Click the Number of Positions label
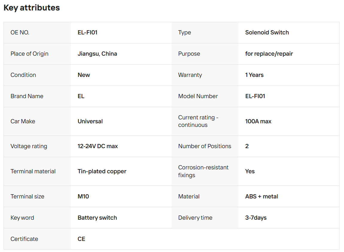The image size is (344, 252). [x=205, y=146]
